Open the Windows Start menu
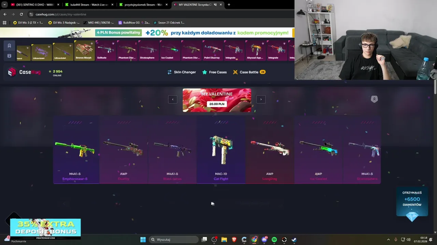Viewport: 437px width, 245px height. point(143,240)
